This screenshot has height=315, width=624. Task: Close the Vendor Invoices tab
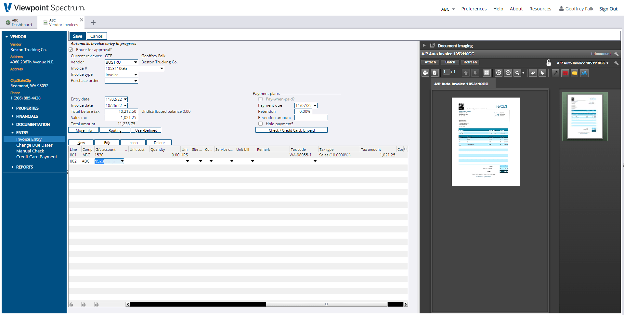click(x=82, y=20)
